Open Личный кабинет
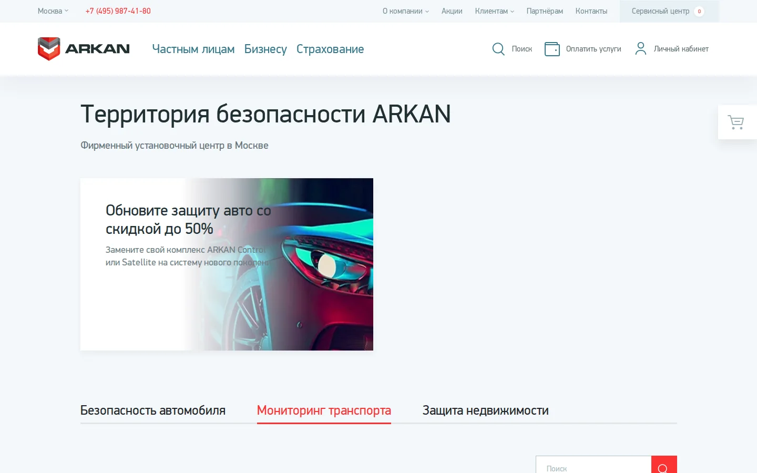This screenshot has width=757, height=473. pos(681,49)
